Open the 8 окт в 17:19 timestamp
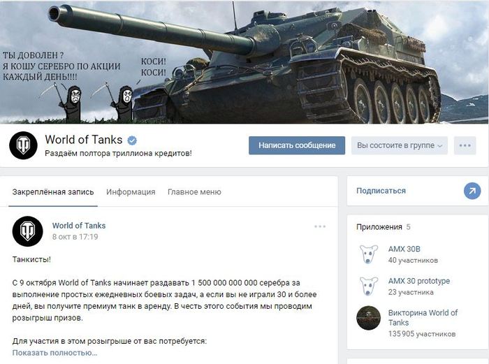Screen dimensions: 489x364 pos(75,237)
